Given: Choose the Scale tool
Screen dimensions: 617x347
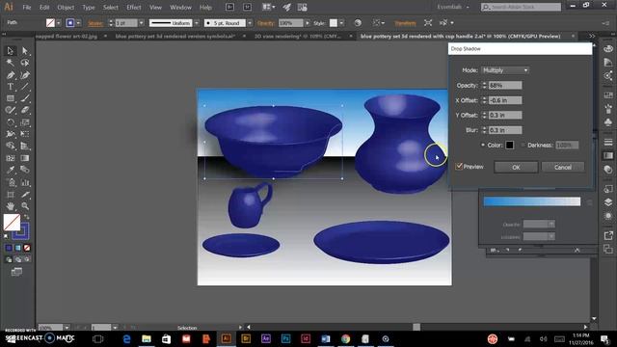Looking at the screenshot, I should coord(25,122).
